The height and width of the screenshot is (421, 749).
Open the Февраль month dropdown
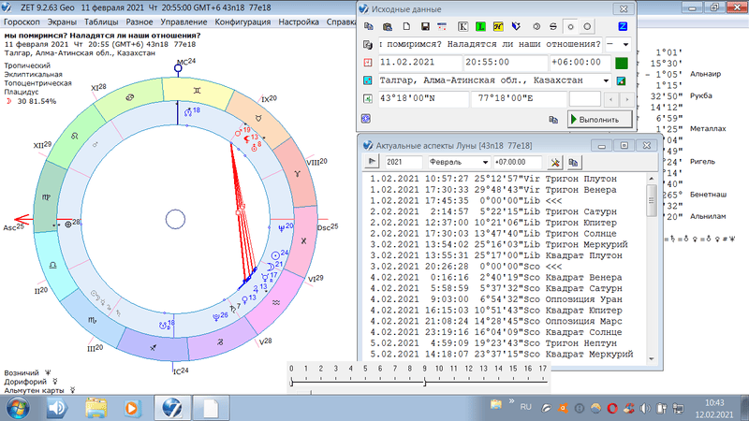[x=484, y=163]
